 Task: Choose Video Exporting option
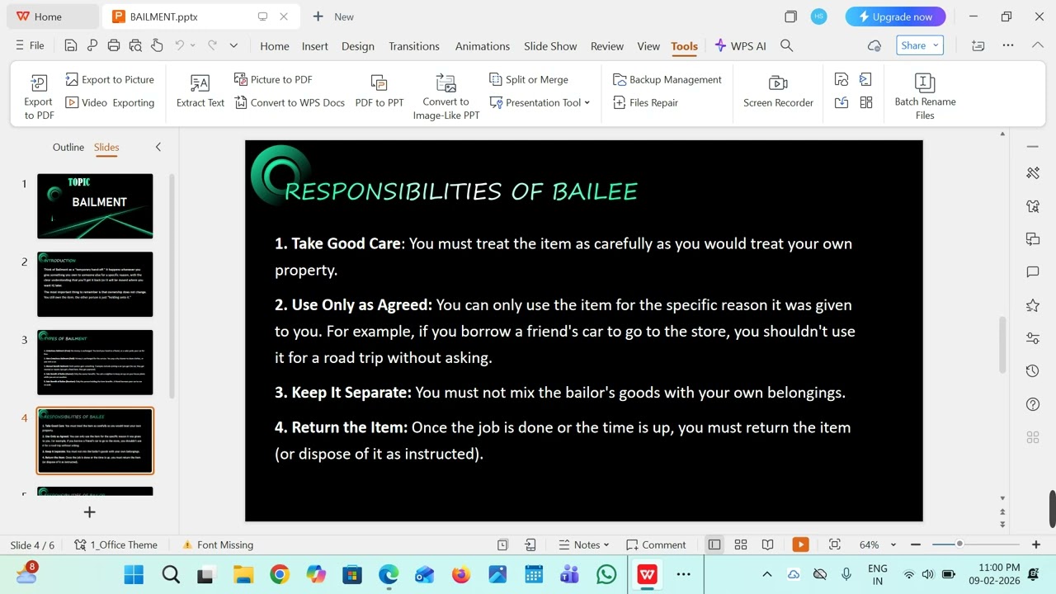coord(110,102)
